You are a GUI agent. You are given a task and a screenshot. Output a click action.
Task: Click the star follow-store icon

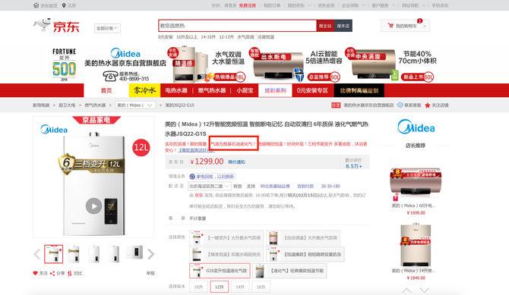(x=428, y=105)
